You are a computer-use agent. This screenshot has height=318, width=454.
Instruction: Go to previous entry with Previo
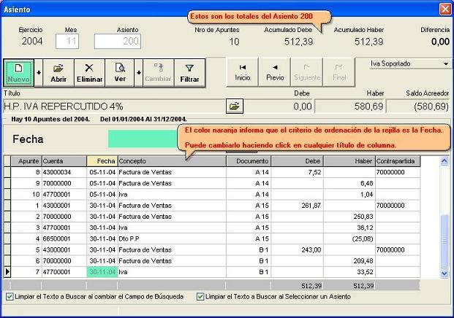[275, 72]
